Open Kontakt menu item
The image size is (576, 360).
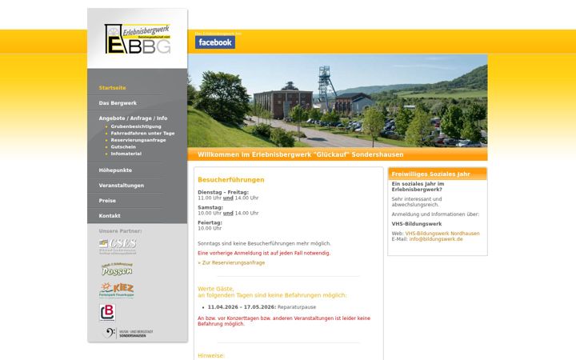pyautogui.click(x=110, y=216)
